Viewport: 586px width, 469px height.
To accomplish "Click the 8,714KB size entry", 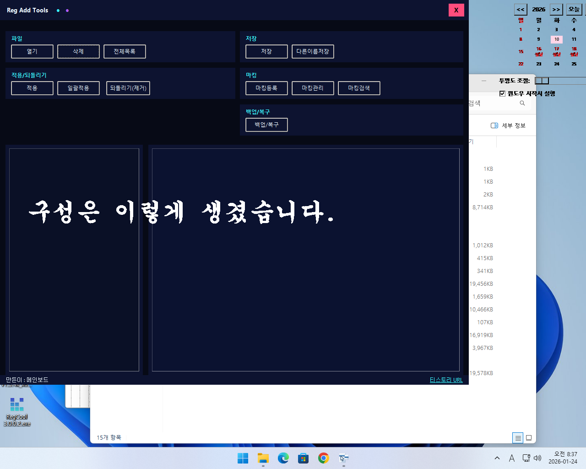I will pos(483,207).
